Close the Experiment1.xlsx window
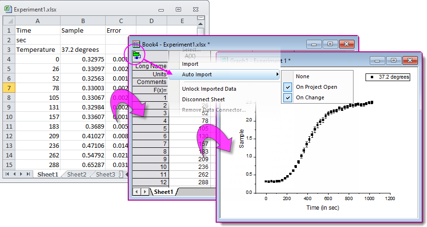The image size is (427, 227). [x=195, y=10]
